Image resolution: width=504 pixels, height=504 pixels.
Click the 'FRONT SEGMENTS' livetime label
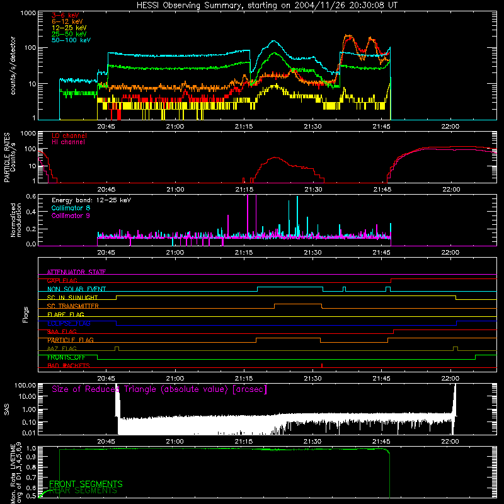tap(86, 484)
